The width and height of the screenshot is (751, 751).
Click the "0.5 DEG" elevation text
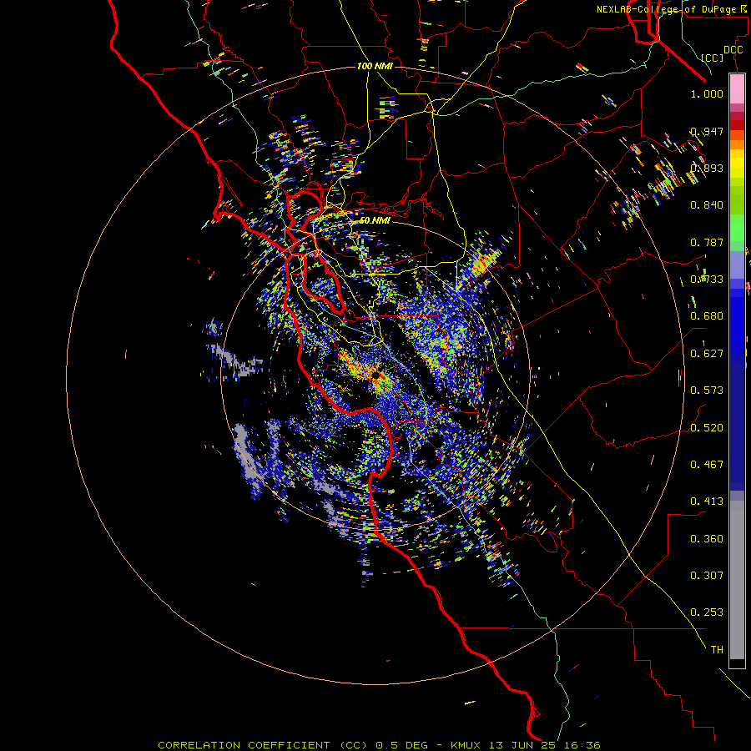click(402, 745)
